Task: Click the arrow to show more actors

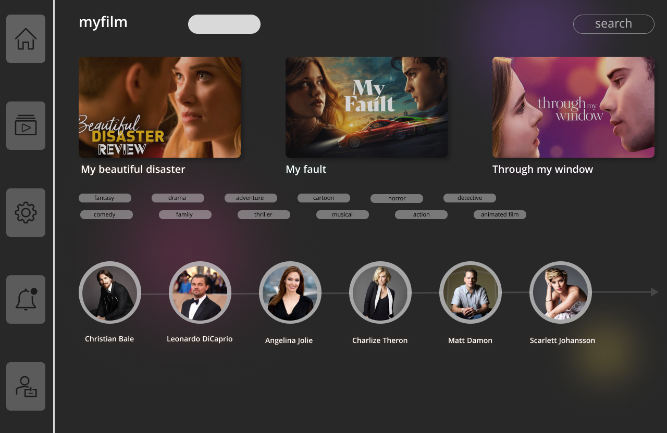Action: (654, 292)
